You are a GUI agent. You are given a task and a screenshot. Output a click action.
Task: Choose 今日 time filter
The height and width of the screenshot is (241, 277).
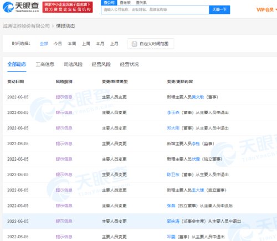coord(58,44)
